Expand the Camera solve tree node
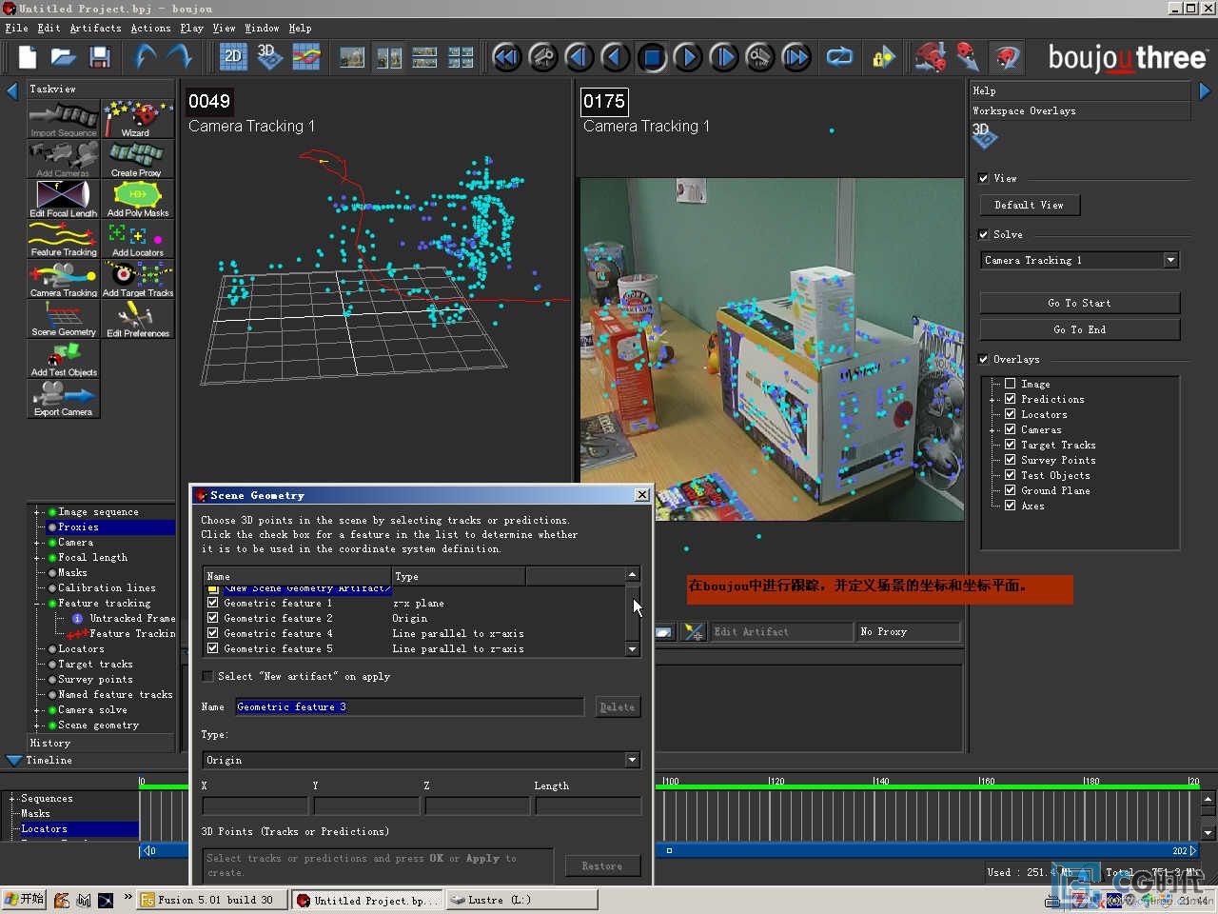This screenshot has height=914, width=1218. pyautogui.click(x=37, y=710)
